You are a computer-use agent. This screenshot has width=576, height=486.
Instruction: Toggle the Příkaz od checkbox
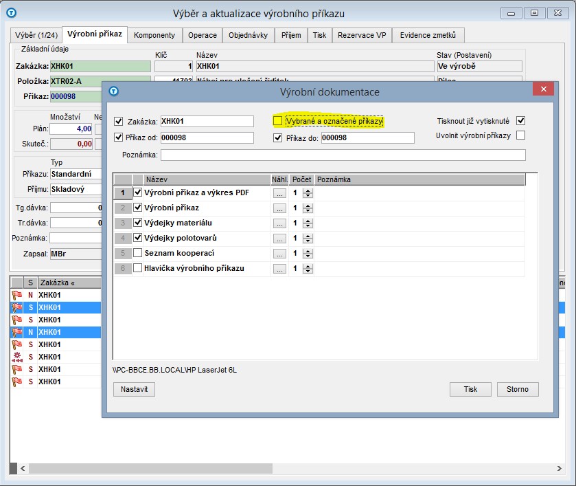coord(118,137)
